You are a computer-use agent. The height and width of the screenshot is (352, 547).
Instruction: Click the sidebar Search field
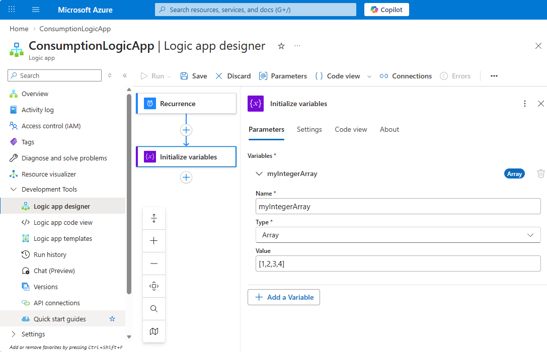54,75
